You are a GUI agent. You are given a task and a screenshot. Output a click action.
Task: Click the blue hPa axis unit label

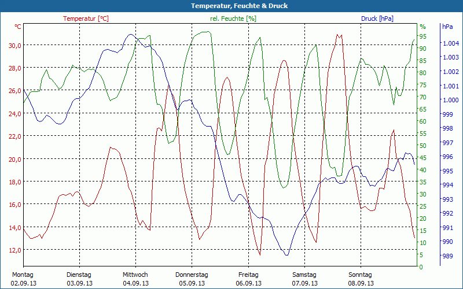click(447, 27)
